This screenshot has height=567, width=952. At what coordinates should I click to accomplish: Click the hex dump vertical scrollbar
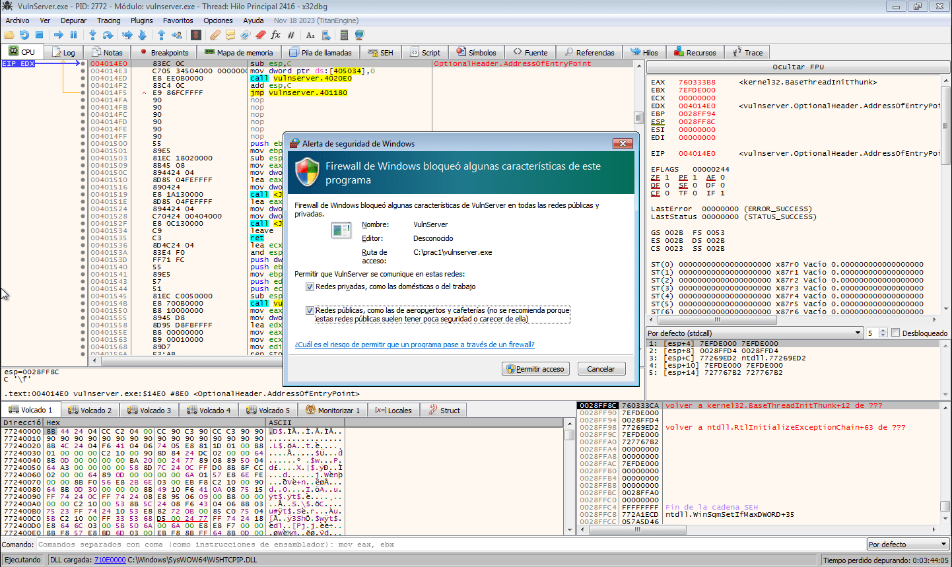click(x=569, y=480)
